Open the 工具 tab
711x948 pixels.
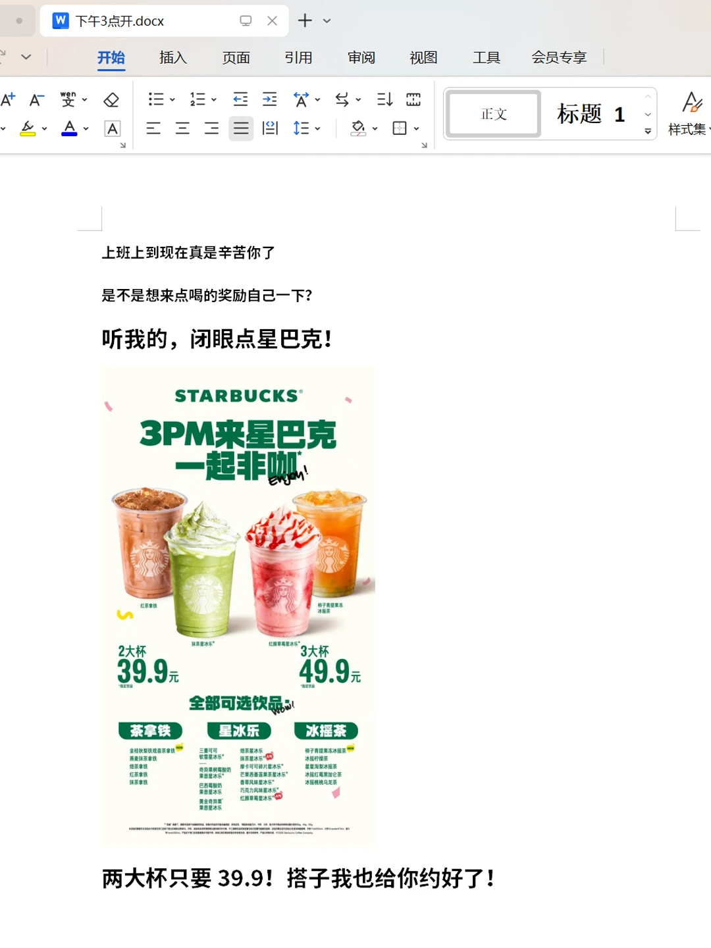[487, 58]
